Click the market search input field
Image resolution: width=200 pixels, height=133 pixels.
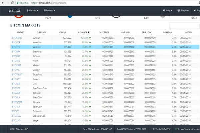pos(184,26)
